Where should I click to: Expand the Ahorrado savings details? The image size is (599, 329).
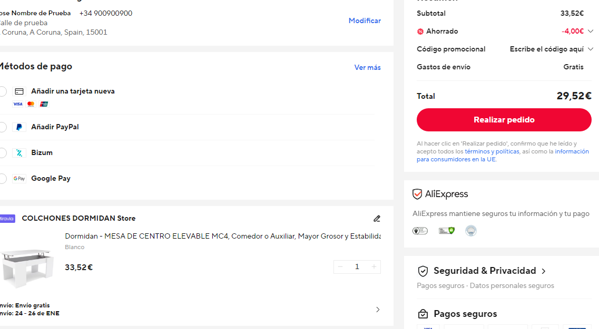(x=590, y=31)
